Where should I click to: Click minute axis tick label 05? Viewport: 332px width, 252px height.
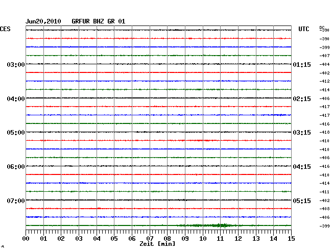coord(114,239)
